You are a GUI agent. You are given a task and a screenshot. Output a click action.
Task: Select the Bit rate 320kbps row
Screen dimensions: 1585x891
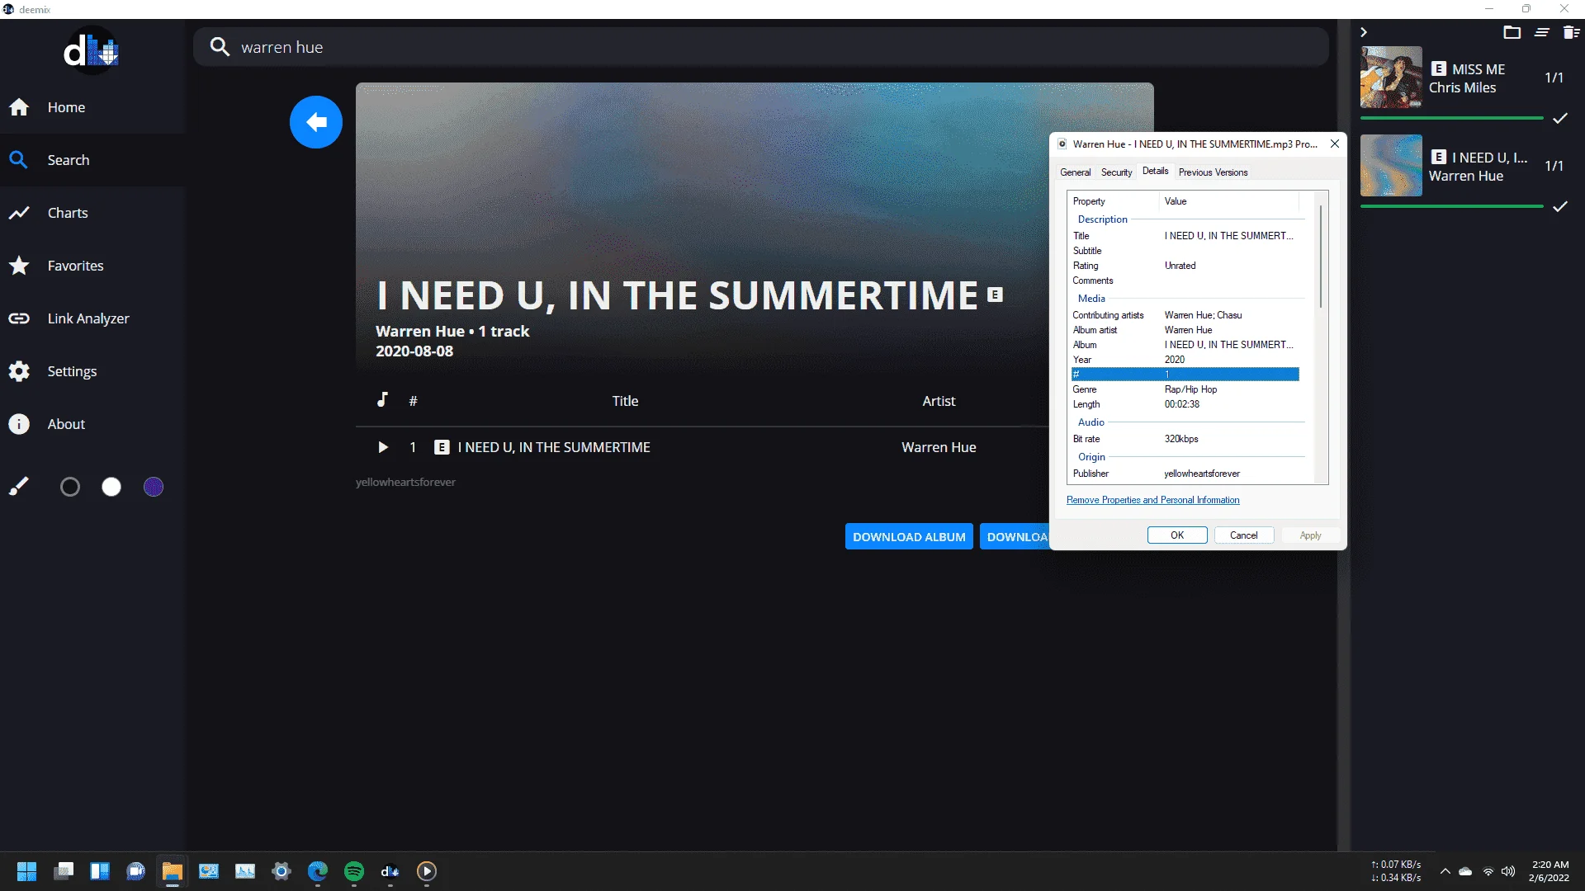pyautogui.click(x=1185, y=439)
